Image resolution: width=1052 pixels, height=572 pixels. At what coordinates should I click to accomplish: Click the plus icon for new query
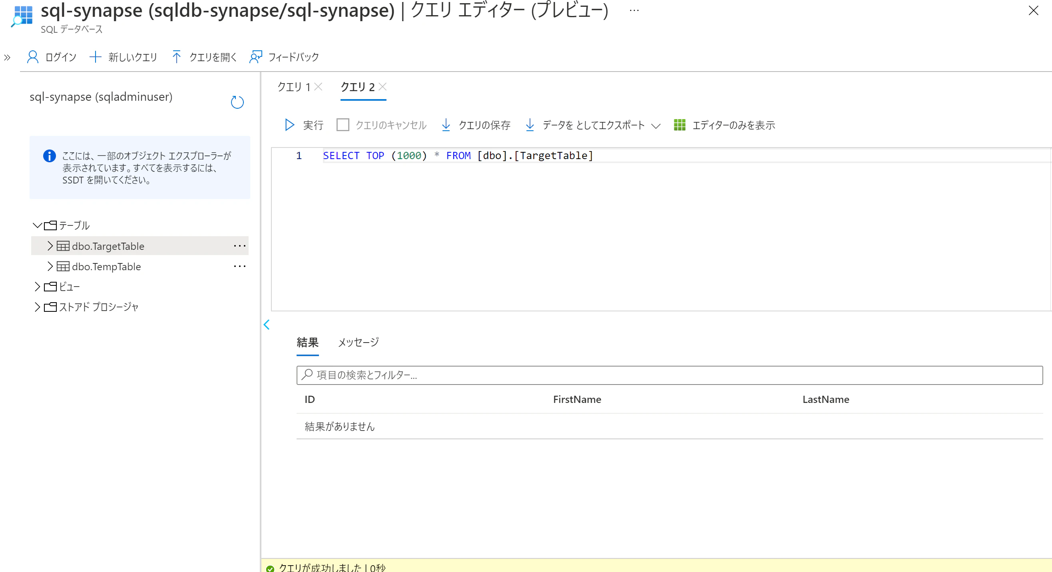(95, 57)
